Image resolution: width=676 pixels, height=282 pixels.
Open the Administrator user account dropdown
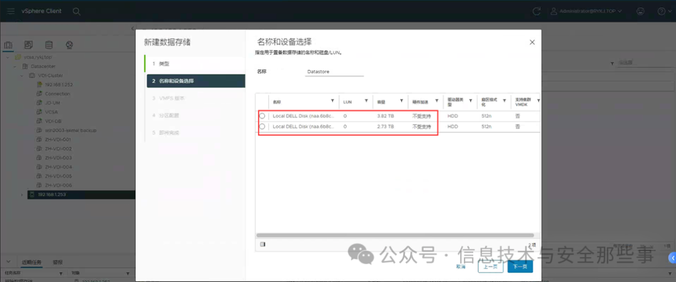586,11
